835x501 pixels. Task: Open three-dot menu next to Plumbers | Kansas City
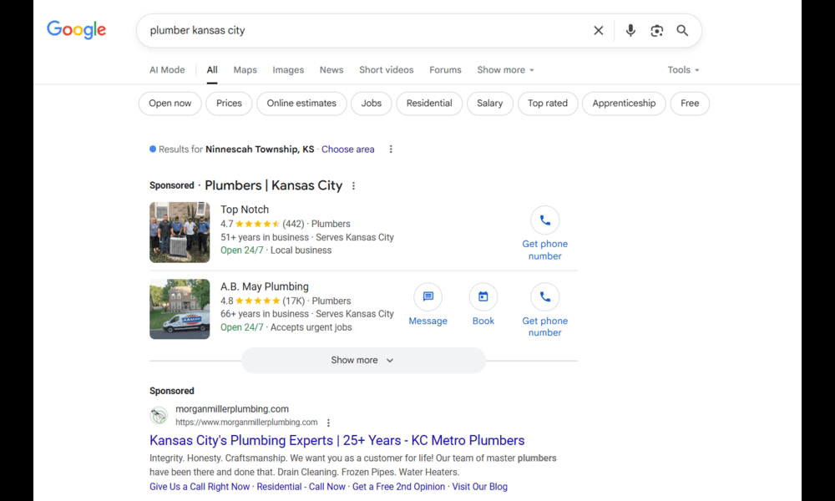tap(353, 186)
